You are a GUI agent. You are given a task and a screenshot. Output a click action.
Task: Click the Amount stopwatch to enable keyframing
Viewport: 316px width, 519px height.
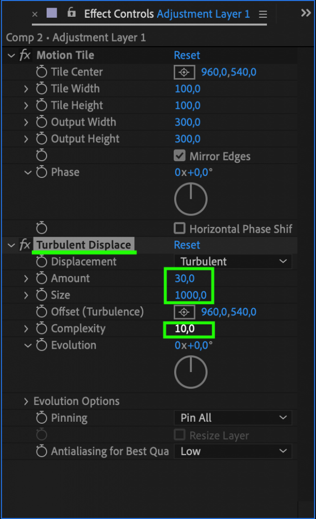pyautogui.click(x=42, y=278)
